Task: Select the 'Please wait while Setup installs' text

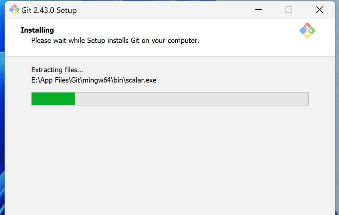Action: (x=115, y=41)
